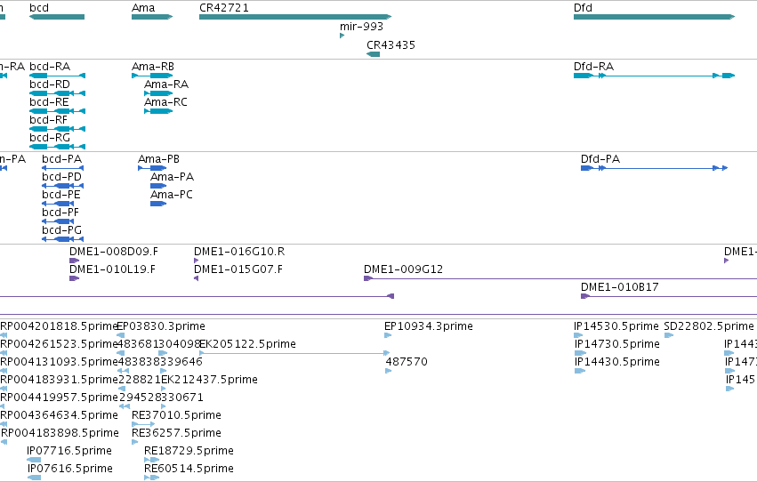Image resolution: width=757 pixels, height=482 pixels.
Task: Click the bcd-PE protein glyph
Action: (59, 204)
